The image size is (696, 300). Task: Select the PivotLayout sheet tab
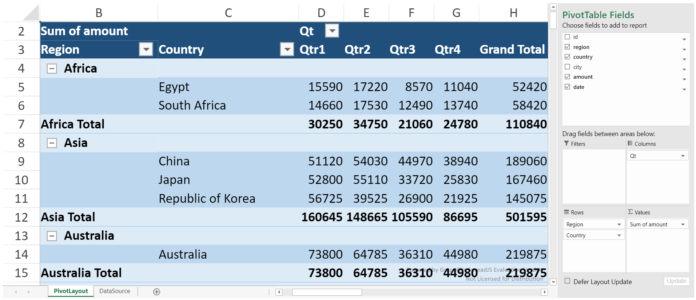click(71, 291)
